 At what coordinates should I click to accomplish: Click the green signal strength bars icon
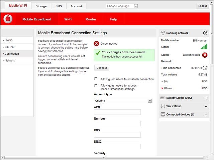pyautogui.click(x=204, y=47)
